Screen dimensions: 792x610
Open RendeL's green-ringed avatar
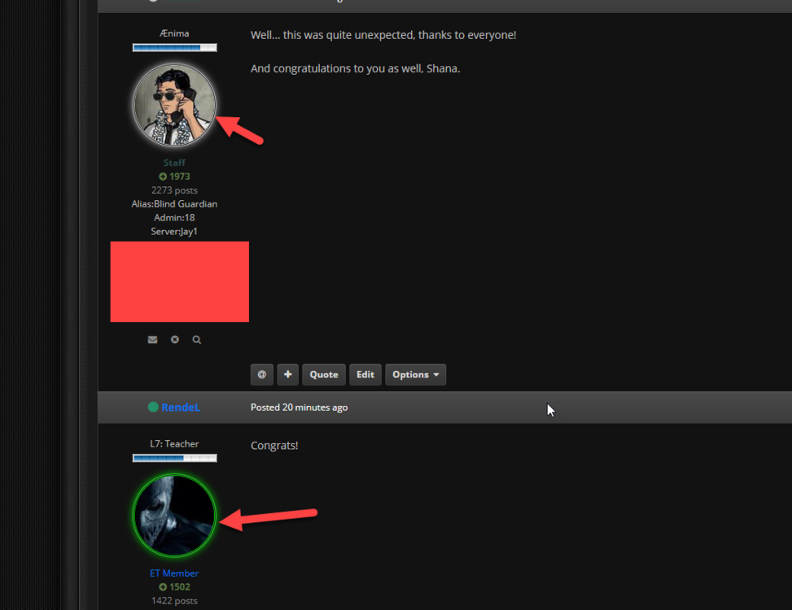point(174,515)
